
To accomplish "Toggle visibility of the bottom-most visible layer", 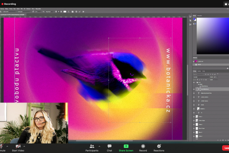I will (194, 136).
